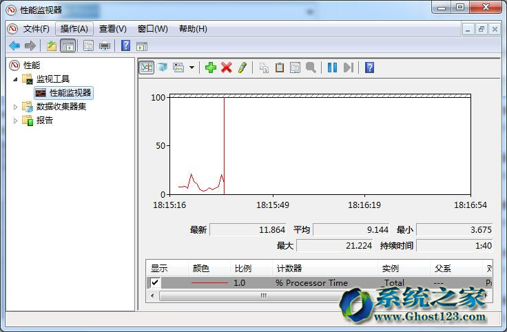Click View log data cube icon
507x332 pixels.
pos(163,68)
